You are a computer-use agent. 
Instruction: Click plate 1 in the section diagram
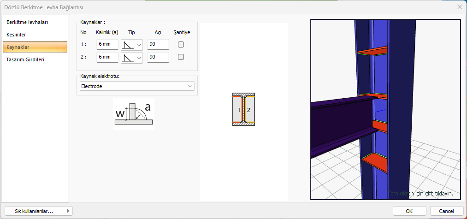(x=239, y=110)
